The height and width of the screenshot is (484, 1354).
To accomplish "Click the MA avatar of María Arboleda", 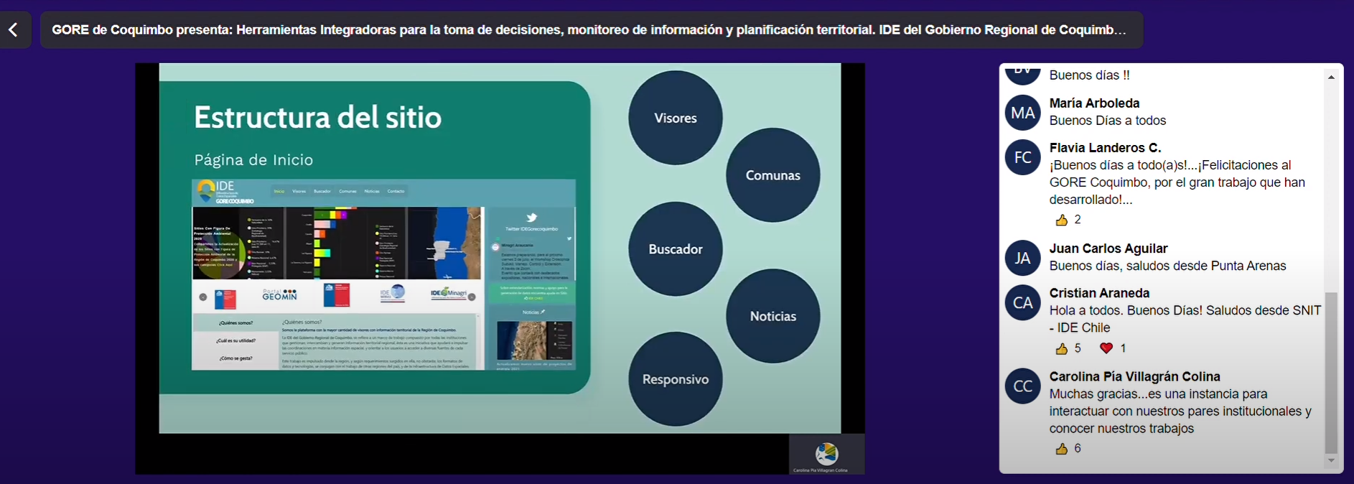I will [1022, 113].
